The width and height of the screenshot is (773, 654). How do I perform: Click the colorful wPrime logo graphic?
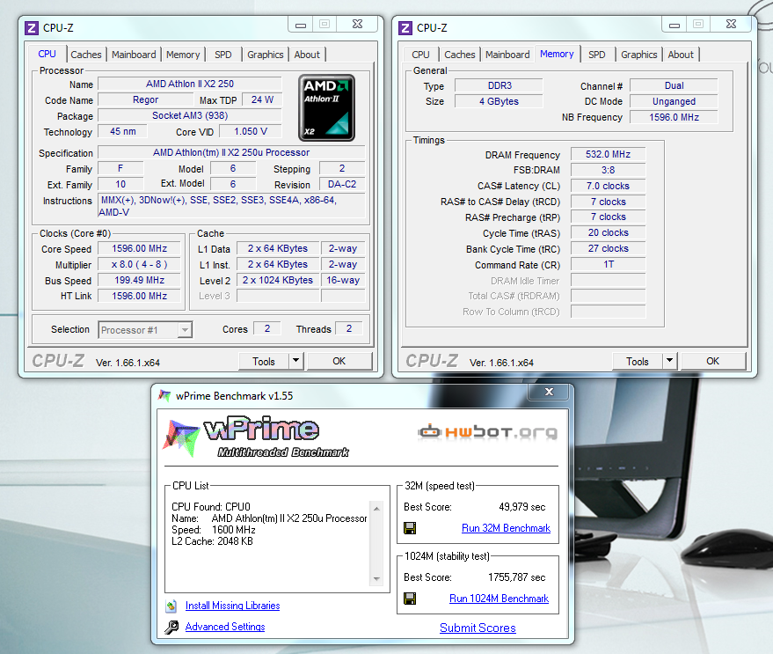[x=180, y=437]
